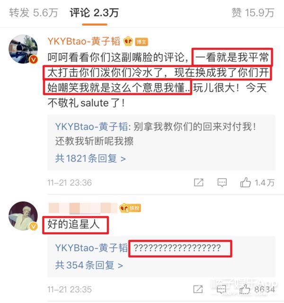Repost the second comment via share icon
Image resolution: width=284 pixels, height=303 pixels.
(198, 289)
